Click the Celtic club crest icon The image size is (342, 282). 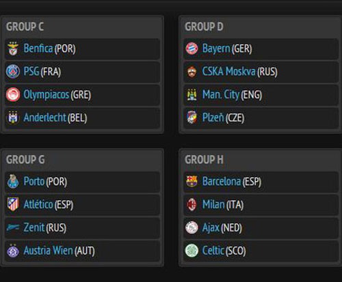click(192, 251)
